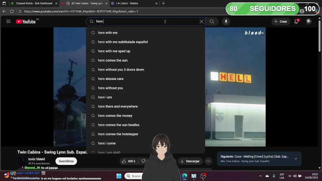322x181 pixels.
Task: Expand the Siguiente playlist panel chevron
Action: click(x=296, y=159)
